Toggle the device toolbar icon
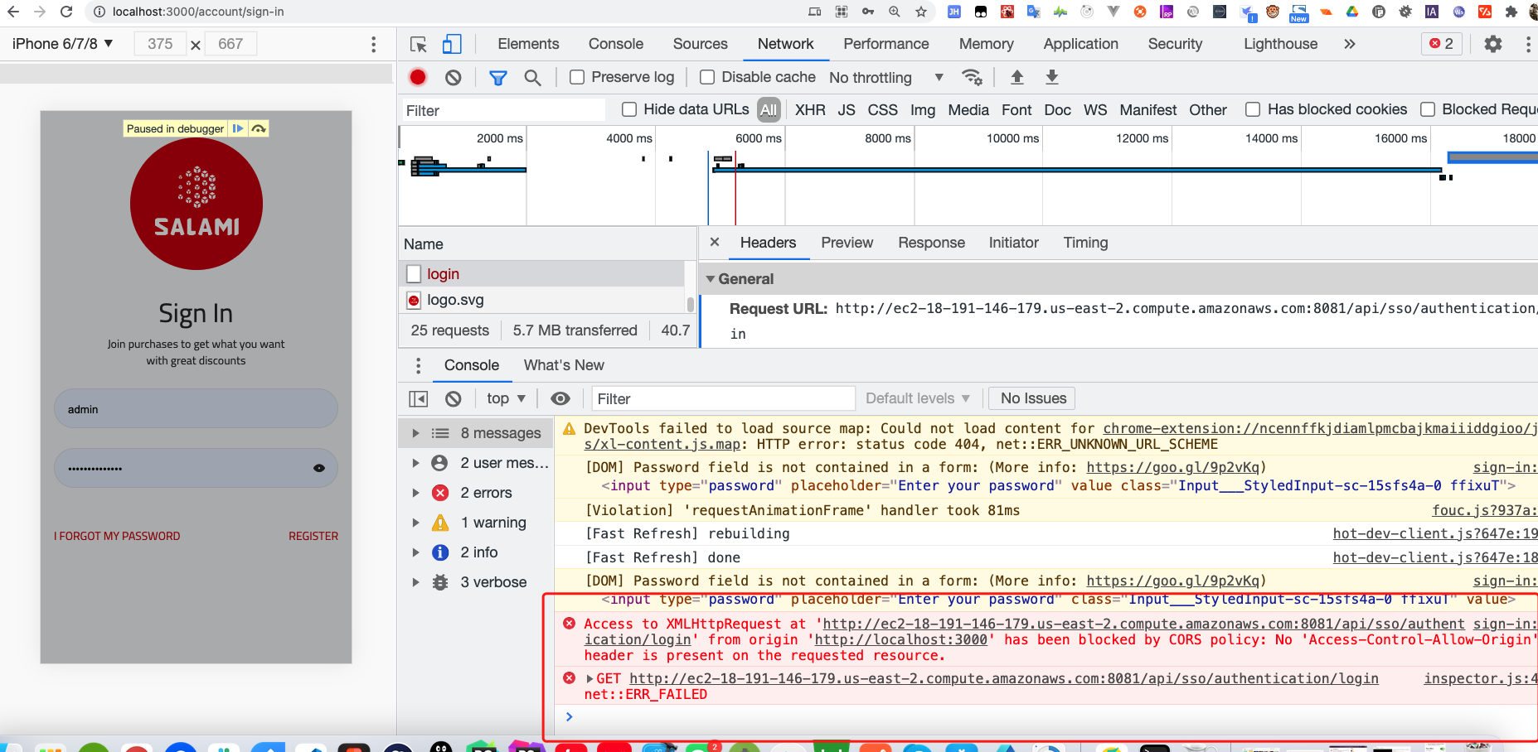Screen dimensions: 1538x752 [x=452, y=44]
